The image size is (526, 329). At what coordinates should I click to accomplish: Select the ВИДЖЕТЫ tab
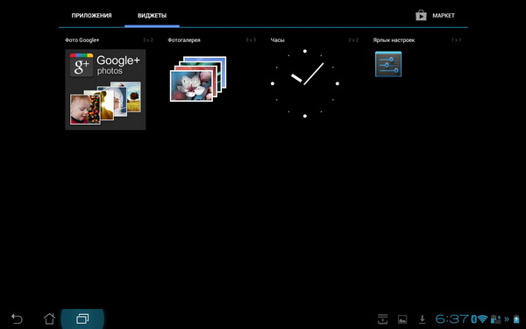click(x=152, y=16)
